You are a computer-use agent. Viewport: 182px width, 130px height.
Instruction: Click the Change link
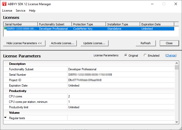[171, 55]
